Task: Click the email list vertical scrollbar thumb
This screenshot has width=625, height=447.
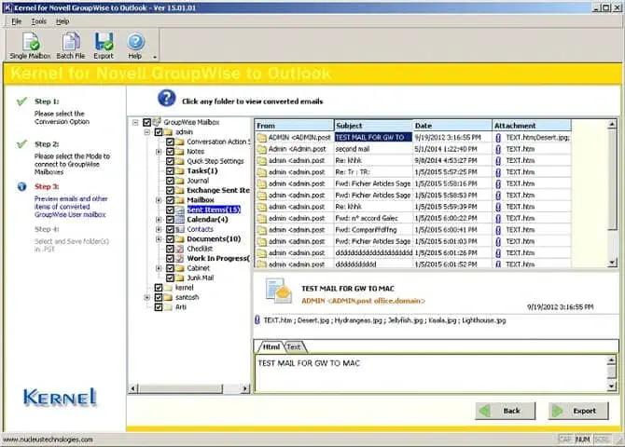Action: point(612,179)
